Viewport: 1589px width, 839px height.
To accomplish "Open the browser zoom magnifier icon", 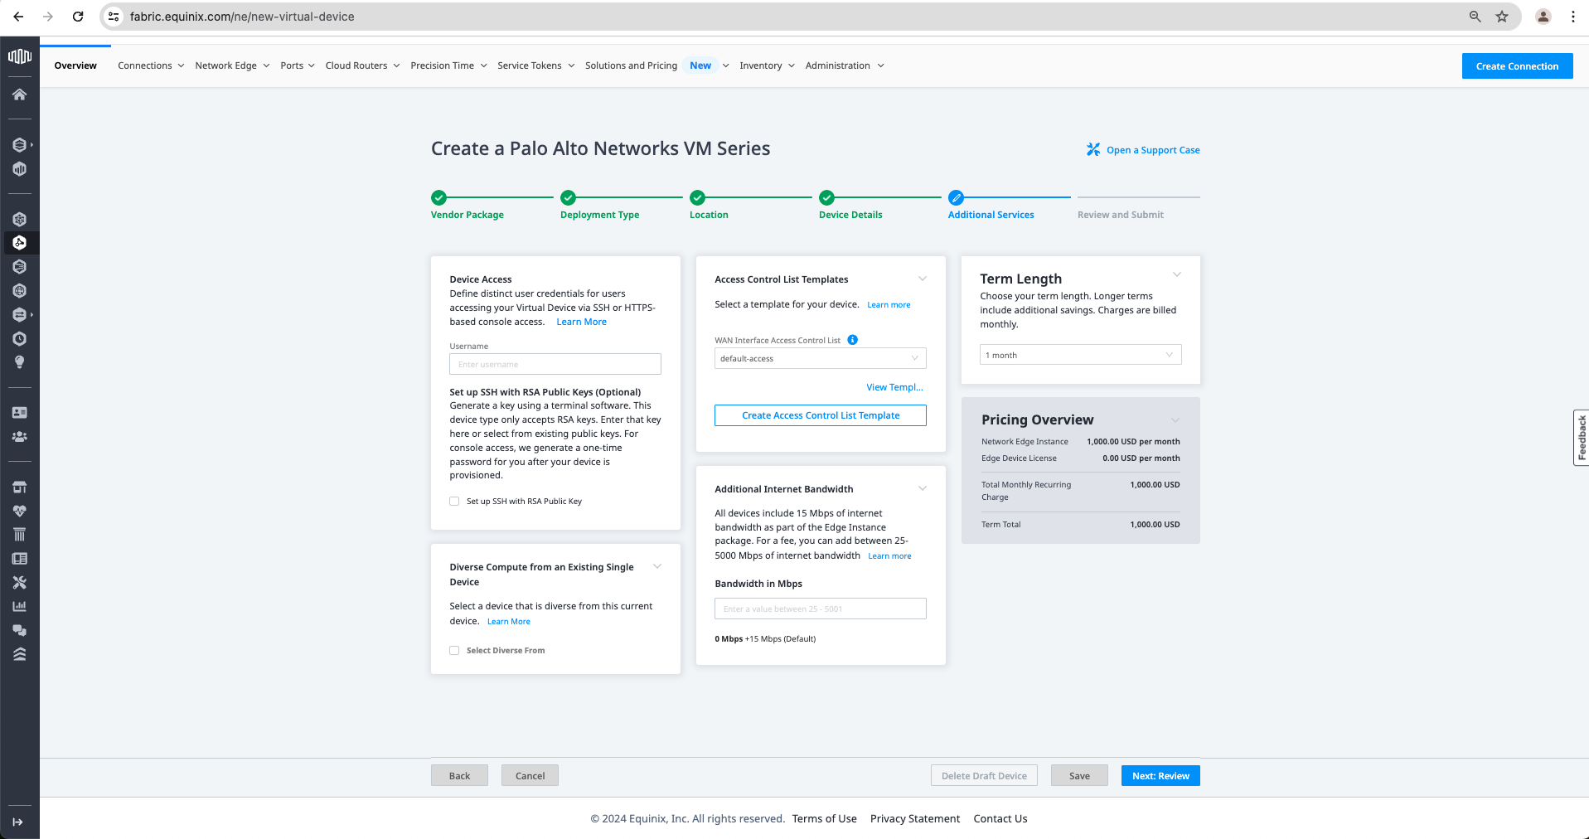I will point(1475,17).
